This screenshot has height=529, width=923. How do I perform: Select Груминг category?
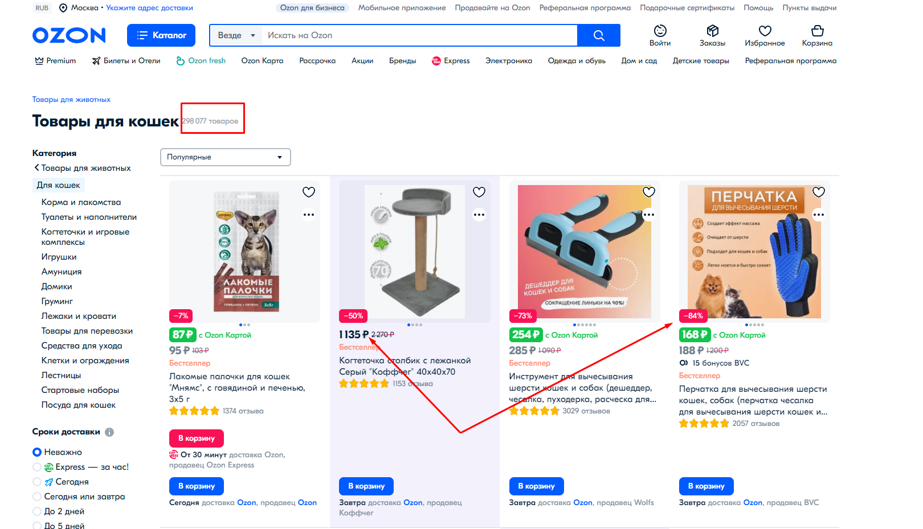coord(57,301)
